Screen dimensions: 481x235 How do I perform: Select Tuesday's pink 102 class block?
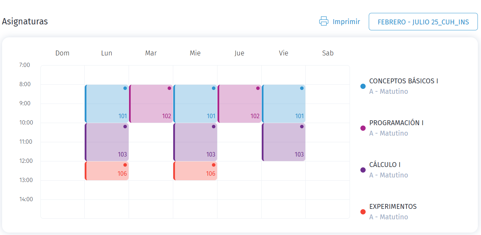(x=151, y=104)
